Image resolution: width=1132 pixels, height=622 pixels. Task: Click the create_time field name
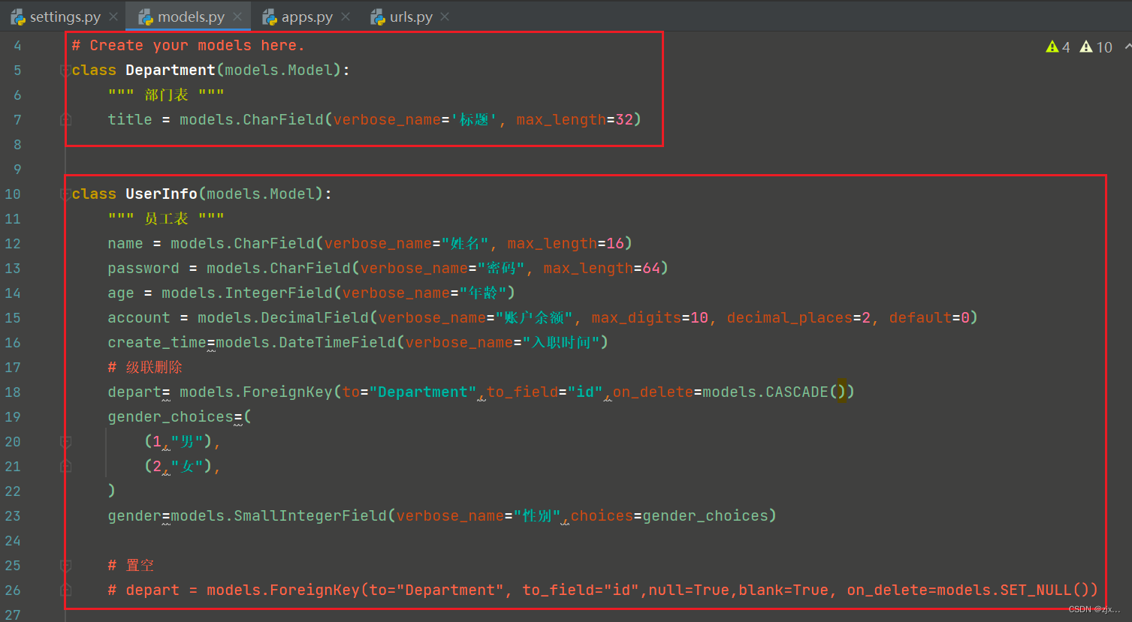(x=157, y=343)
